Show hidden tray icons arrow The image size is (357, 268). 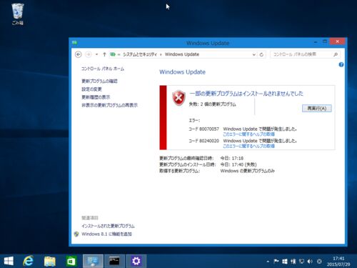coord(268,262)
